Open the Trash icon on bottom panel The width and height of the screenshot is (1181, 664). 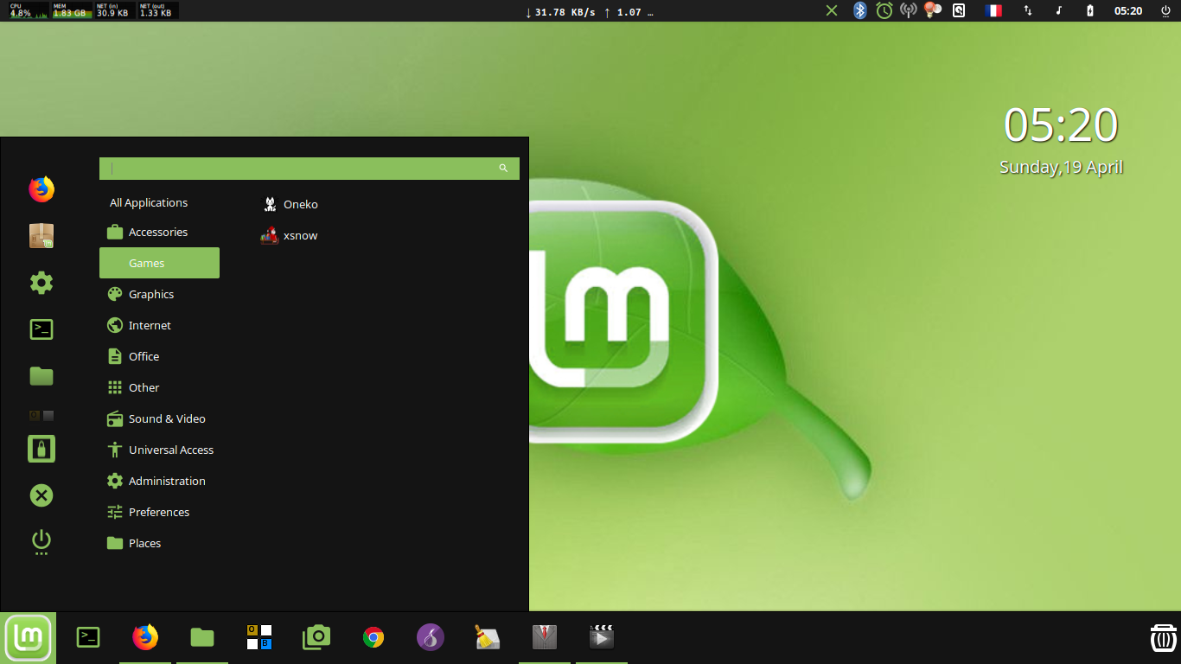(x=1164, y=637)
